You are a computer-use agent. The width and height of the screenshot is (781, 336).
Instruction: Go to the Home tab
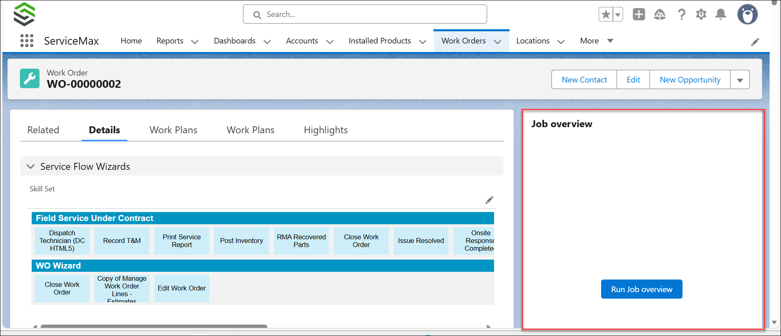(x=131, y=41)
